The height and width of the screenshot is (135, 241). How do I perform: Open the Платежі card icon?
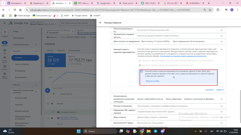tap(5, 67)
